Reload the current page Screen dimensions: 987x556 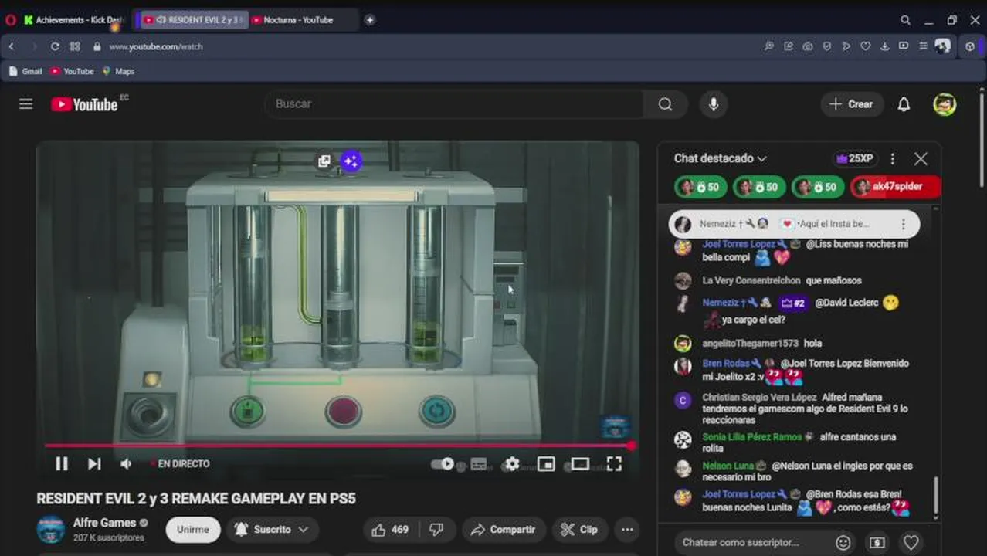pos(55,46)
